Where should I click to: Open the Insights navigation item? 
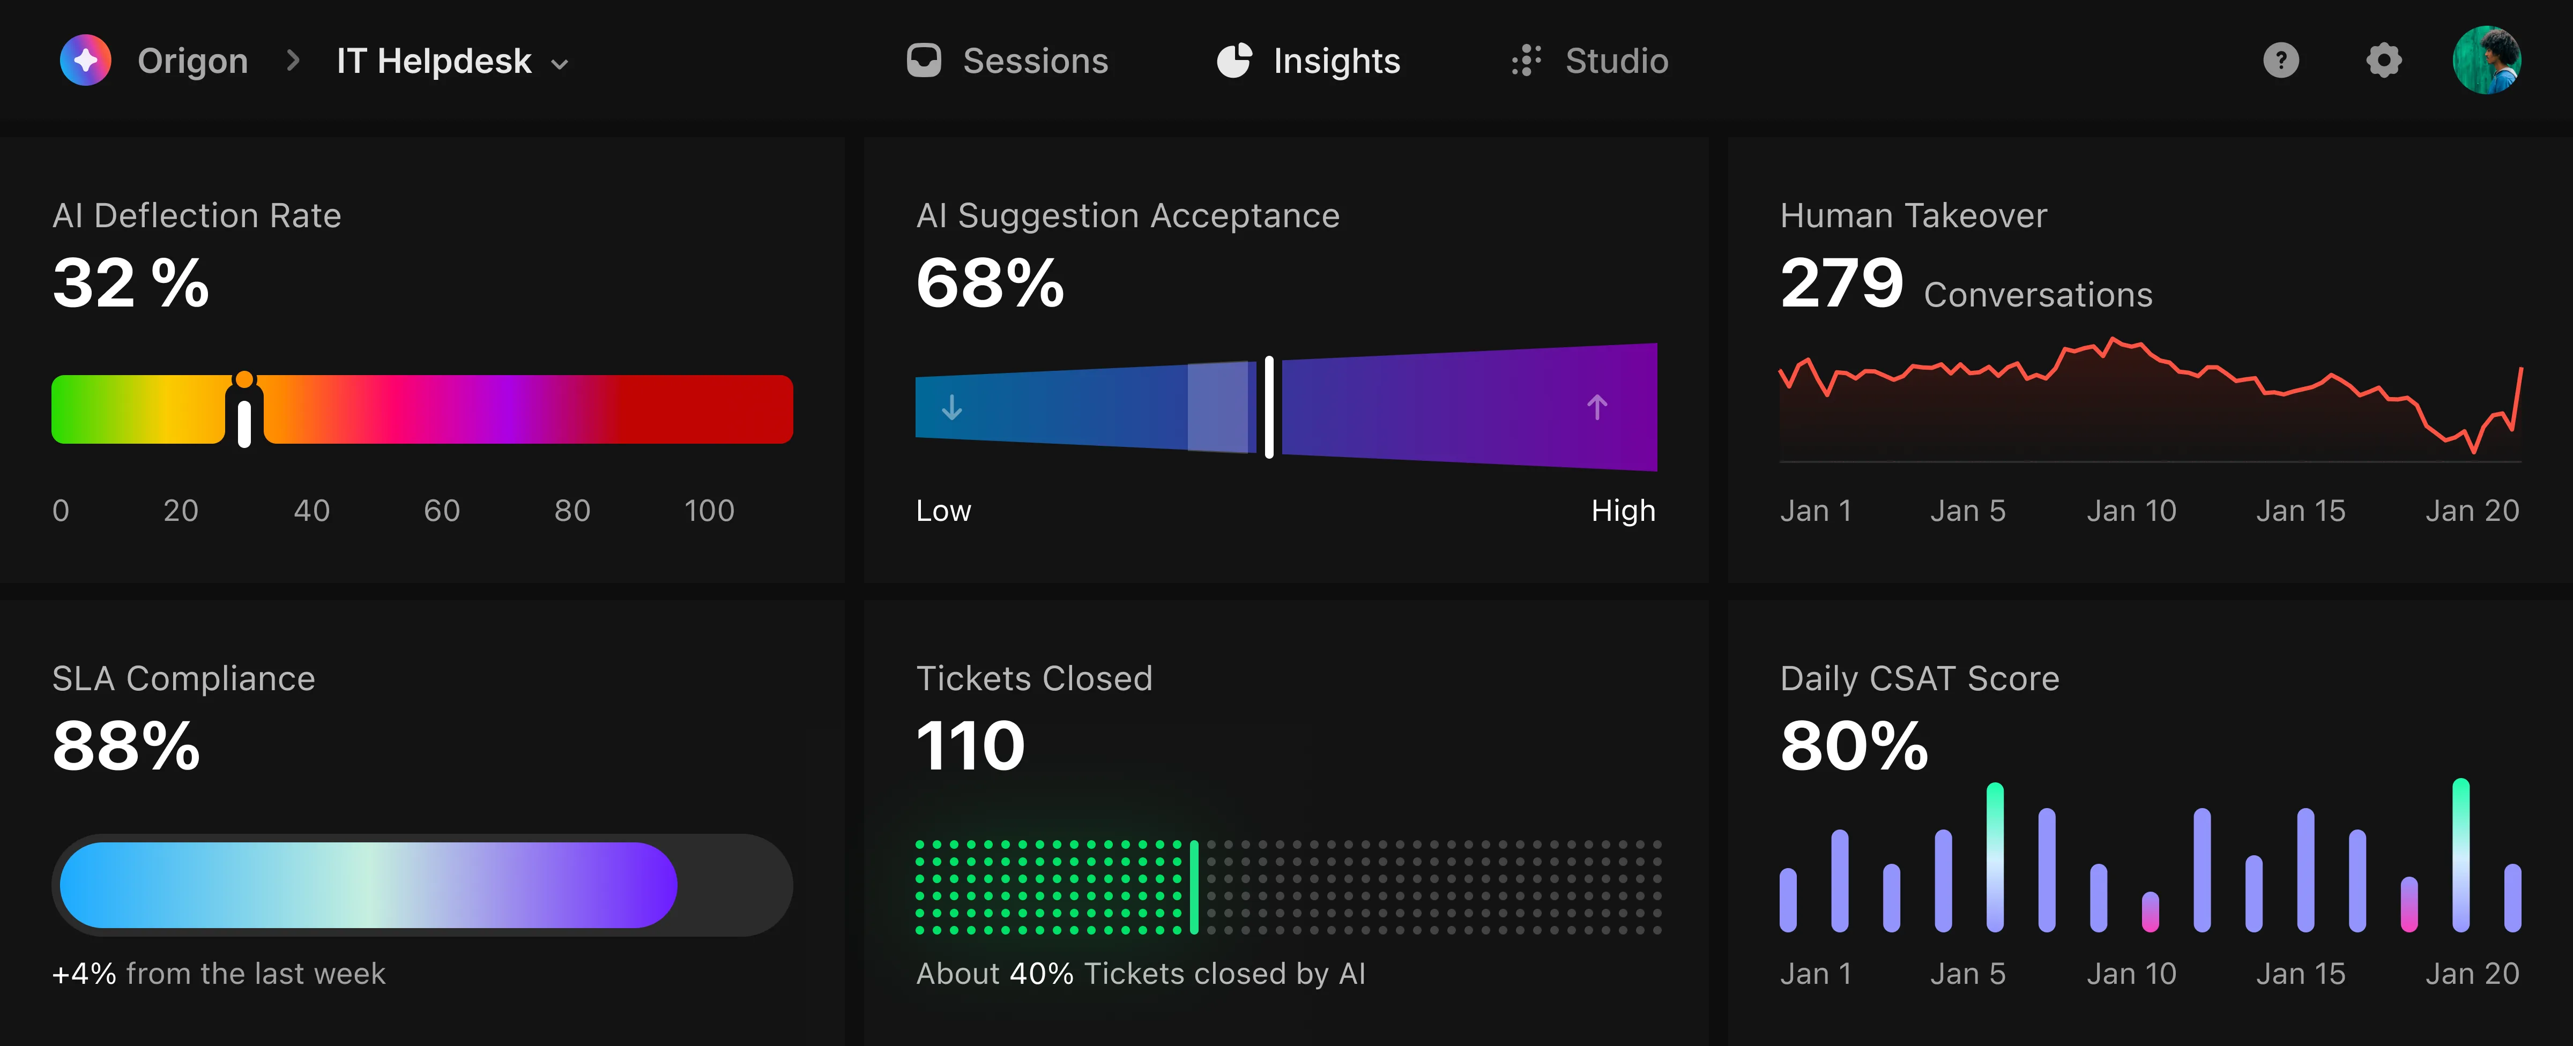[x=1335, y=60]
